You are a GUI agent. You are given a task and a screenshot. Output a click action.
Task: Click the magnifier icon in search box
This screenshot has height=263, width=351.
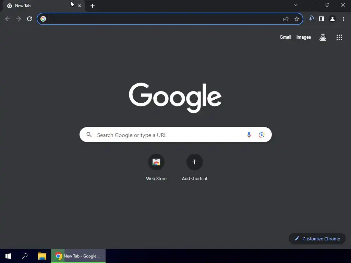89,134
